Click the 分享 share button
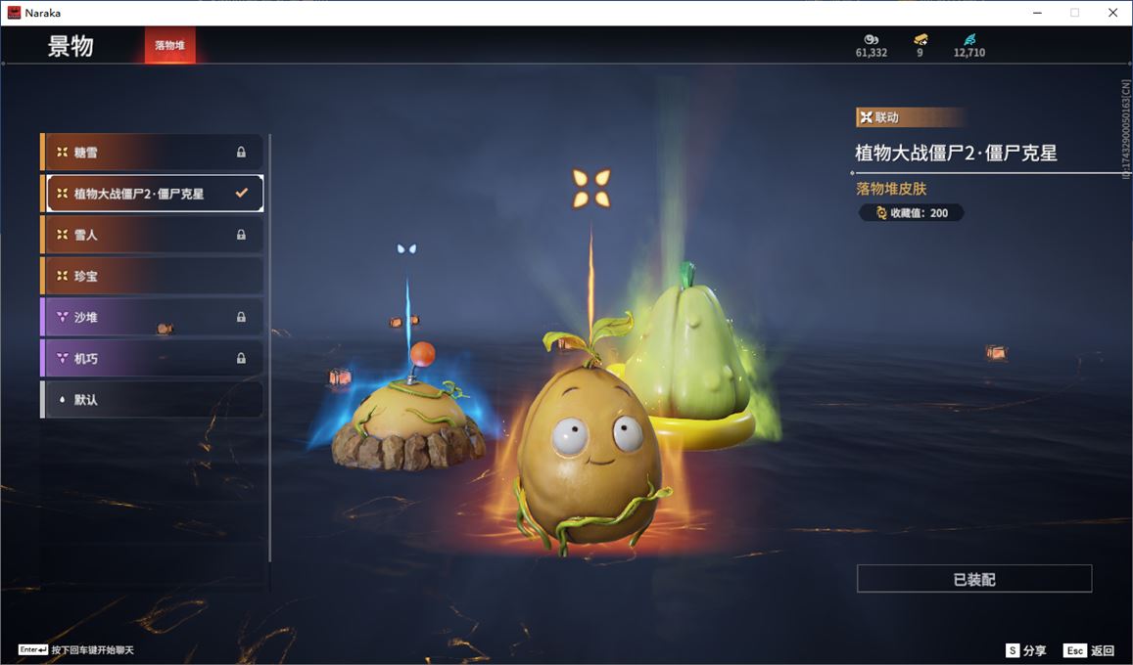 pos(1027,650)
